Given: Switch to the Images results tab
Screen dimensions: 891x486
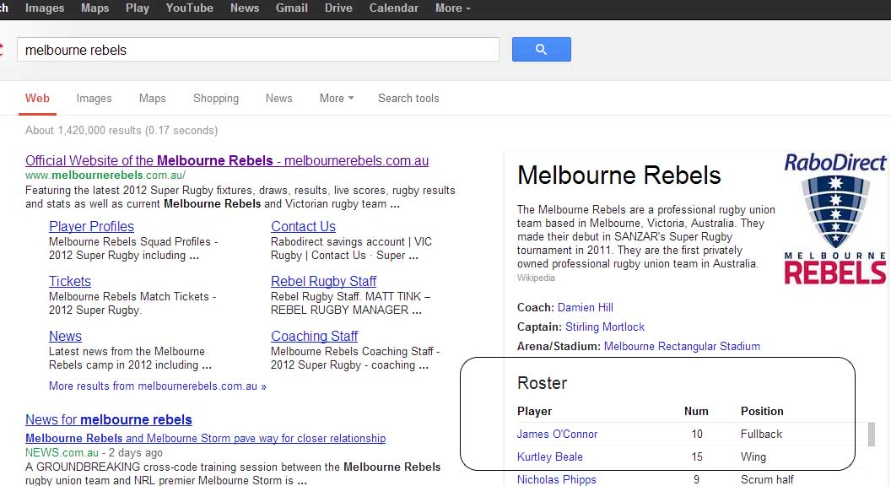Looking at the screenshot, I should (x=94, y=99).
